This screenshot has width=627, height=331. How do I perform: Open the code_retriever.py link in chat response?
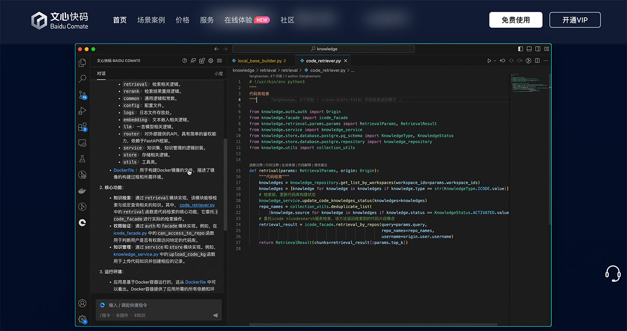[x=198, y=205]
